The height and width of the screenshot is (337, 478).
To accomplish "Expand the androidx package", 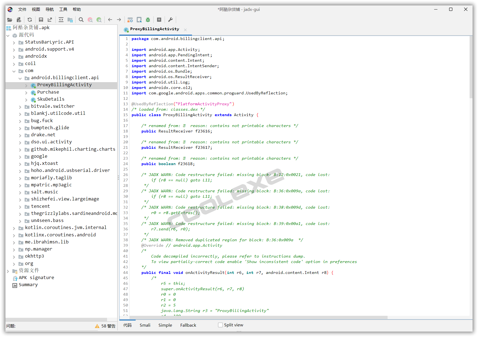I will [14, 56].
